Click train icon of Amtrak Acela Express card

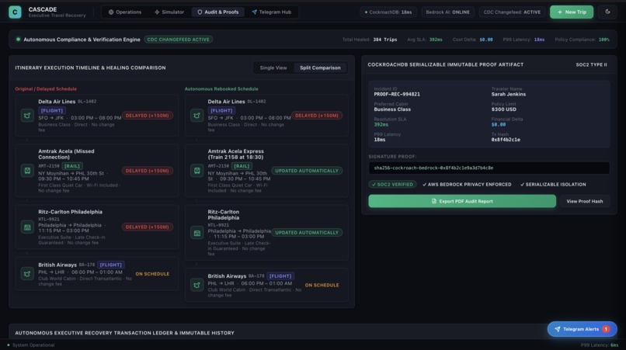196,171
